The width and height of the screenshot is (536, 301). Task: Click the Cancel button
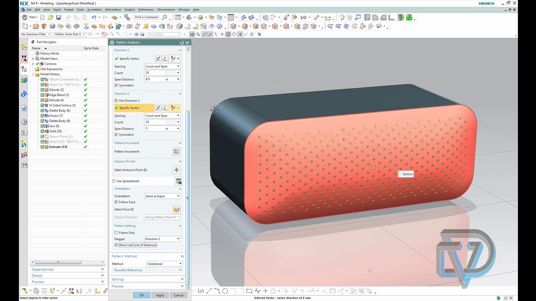click(x=178, y=295)
